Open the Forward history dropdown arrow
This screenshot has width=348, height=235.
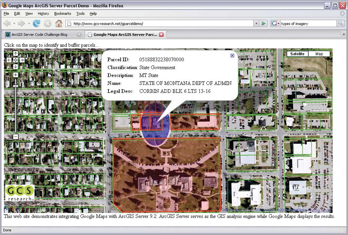click(29, 23)
